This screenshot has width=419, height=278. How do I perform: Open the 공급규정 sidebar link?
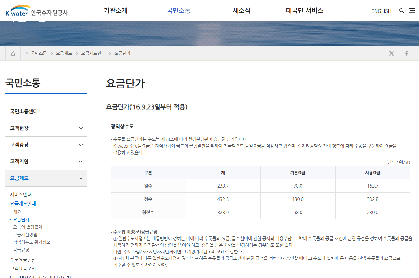click(21, 250)
